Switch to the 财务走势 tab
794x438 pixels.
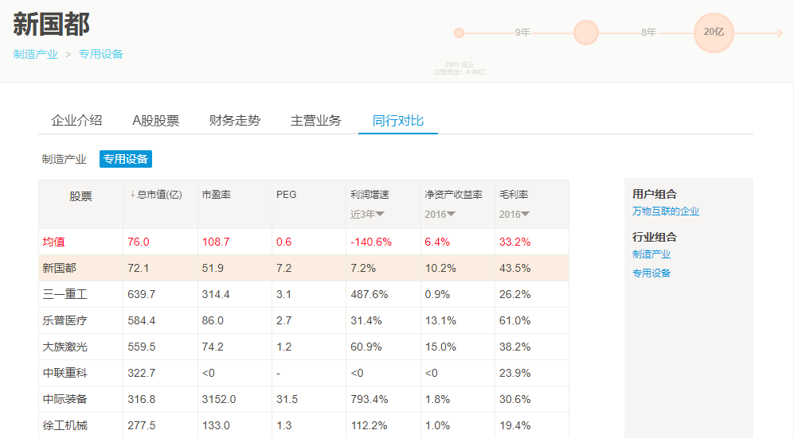pos(234,121)
